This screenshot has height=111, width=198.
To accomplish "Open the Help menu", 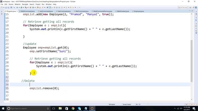I will [54, 4].
